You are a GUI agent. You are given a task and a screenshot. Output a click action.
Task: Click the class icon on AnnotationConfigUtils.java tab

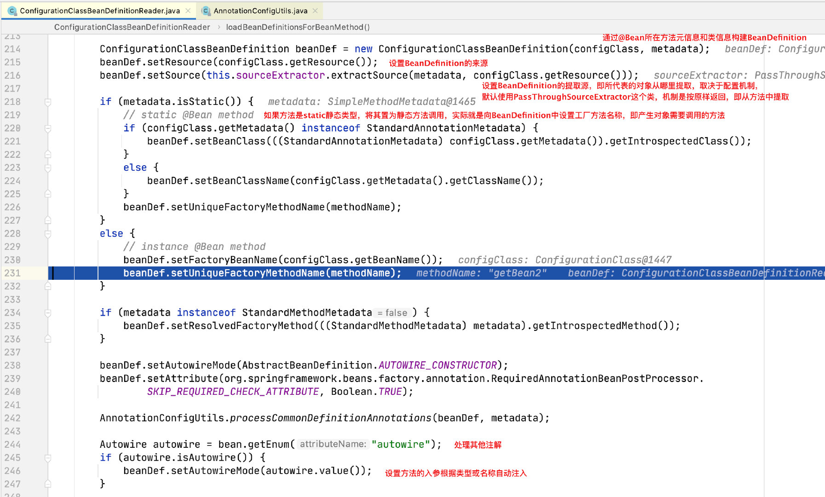click(x=206, y=11)
